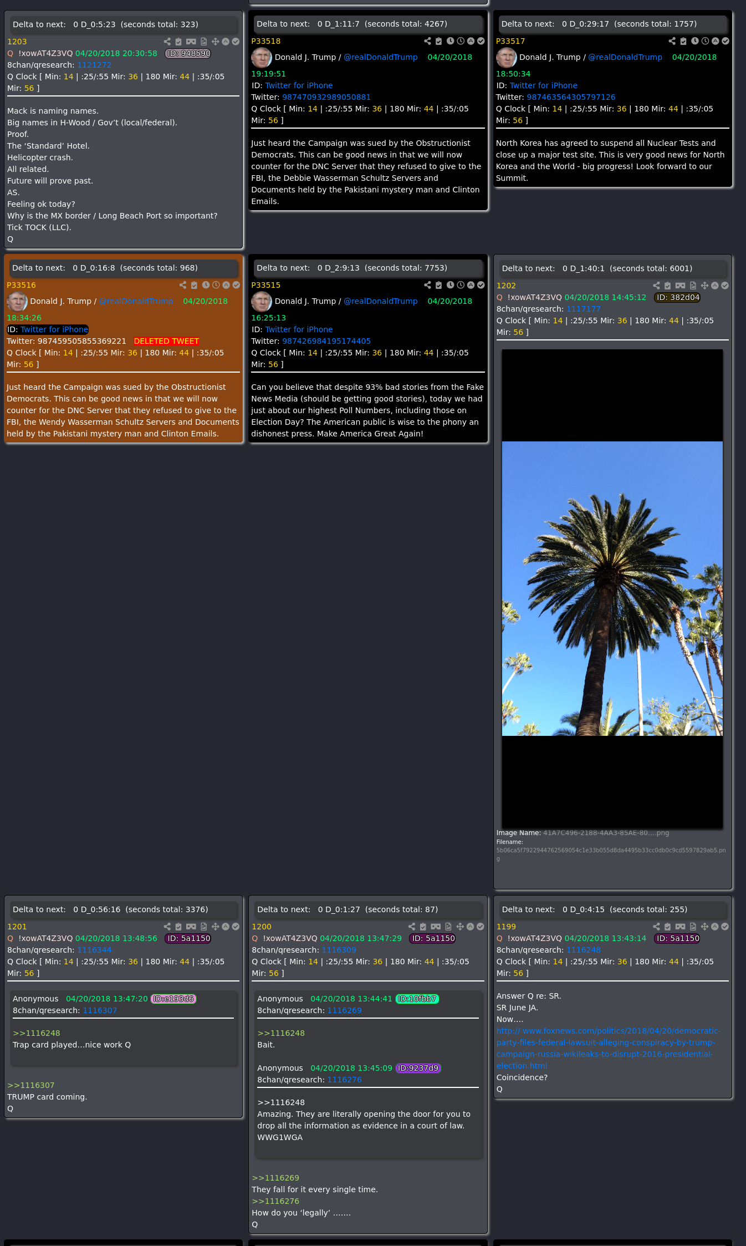Open 8chan/qresearch link 1121272
This screenshot has width=746, height=1246.
point(94,65)
